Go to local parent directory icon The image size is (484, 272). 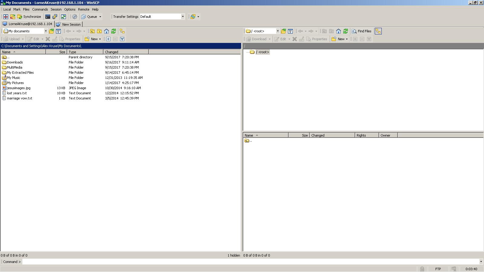pyautogui.click(x=92, y=31)
